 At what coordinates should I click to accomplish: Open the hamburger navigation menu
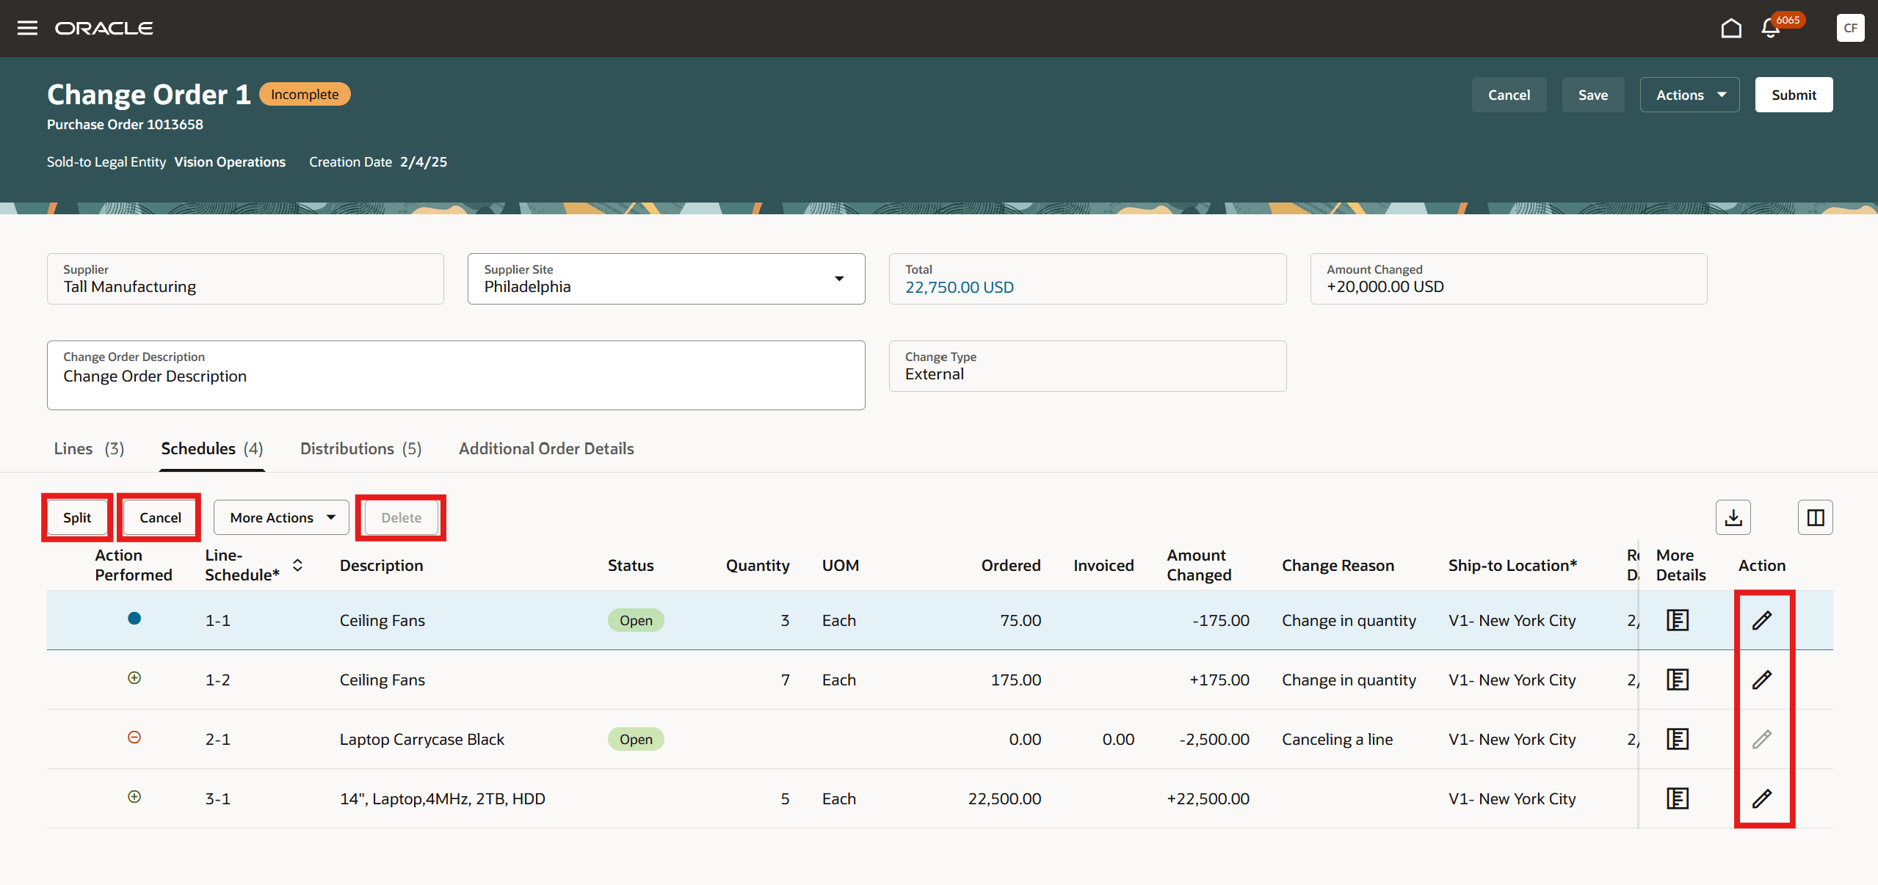(27, 28)
